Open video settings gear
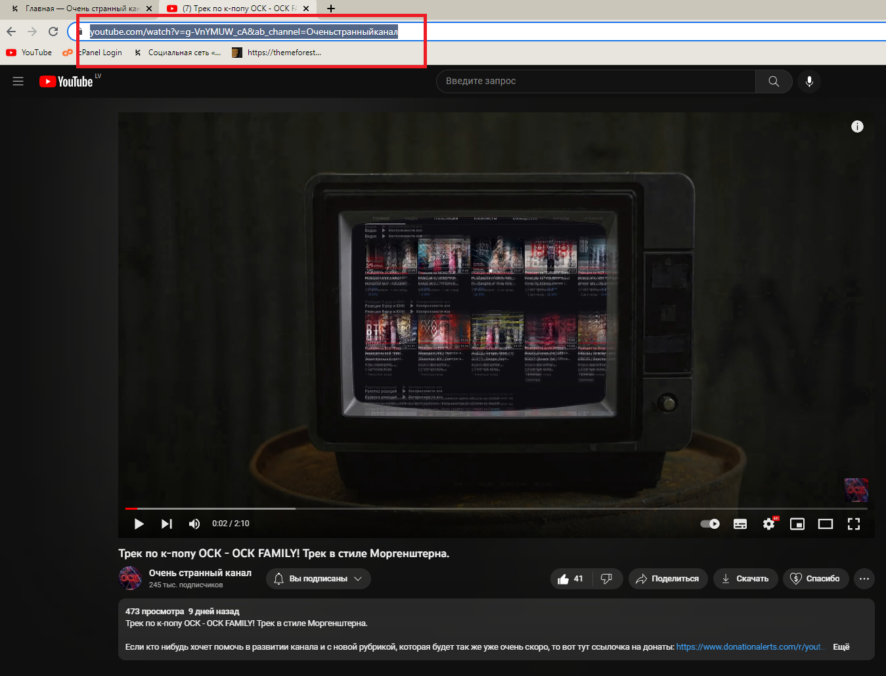This screenshot has width=886, height=676. (x=768, y=524)
